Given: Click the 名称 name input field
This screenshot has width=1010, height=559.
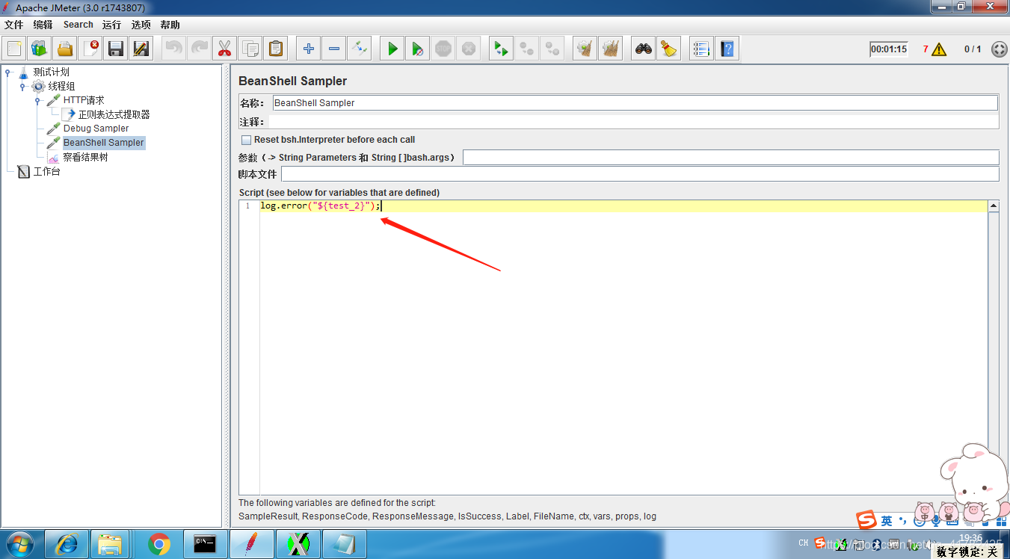Looking at the screenshot, I should coord(635,103).
